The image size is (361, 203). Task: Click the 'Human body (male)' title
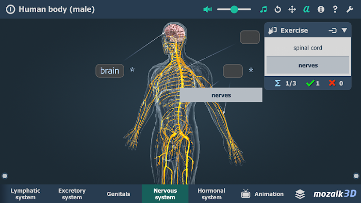coord(57,9)
